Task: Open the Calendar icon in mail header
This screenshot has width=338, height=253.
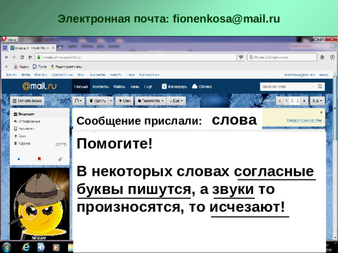Action: click(x=164, y=86)
